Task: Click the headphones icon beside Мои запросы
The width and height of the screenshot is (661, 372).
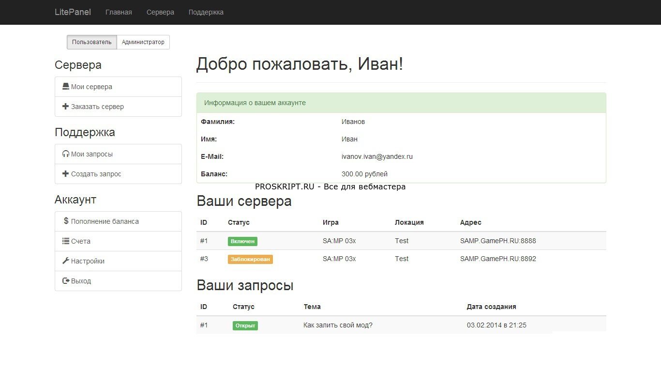Action: point(66,154)
